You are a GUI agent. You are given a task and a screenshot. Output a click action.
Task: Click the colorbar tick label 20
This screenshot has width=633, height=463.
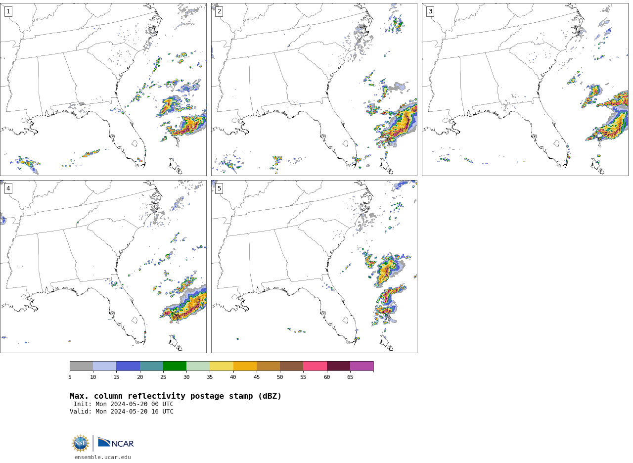(140, 377)
